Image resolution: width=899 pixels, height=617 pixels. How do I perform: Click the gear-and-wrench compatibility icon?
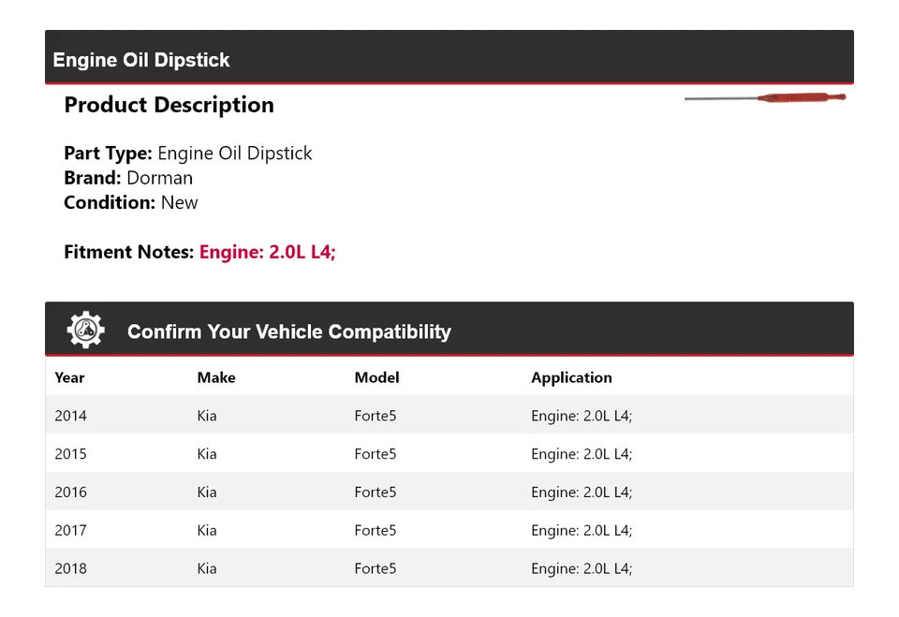85,329
